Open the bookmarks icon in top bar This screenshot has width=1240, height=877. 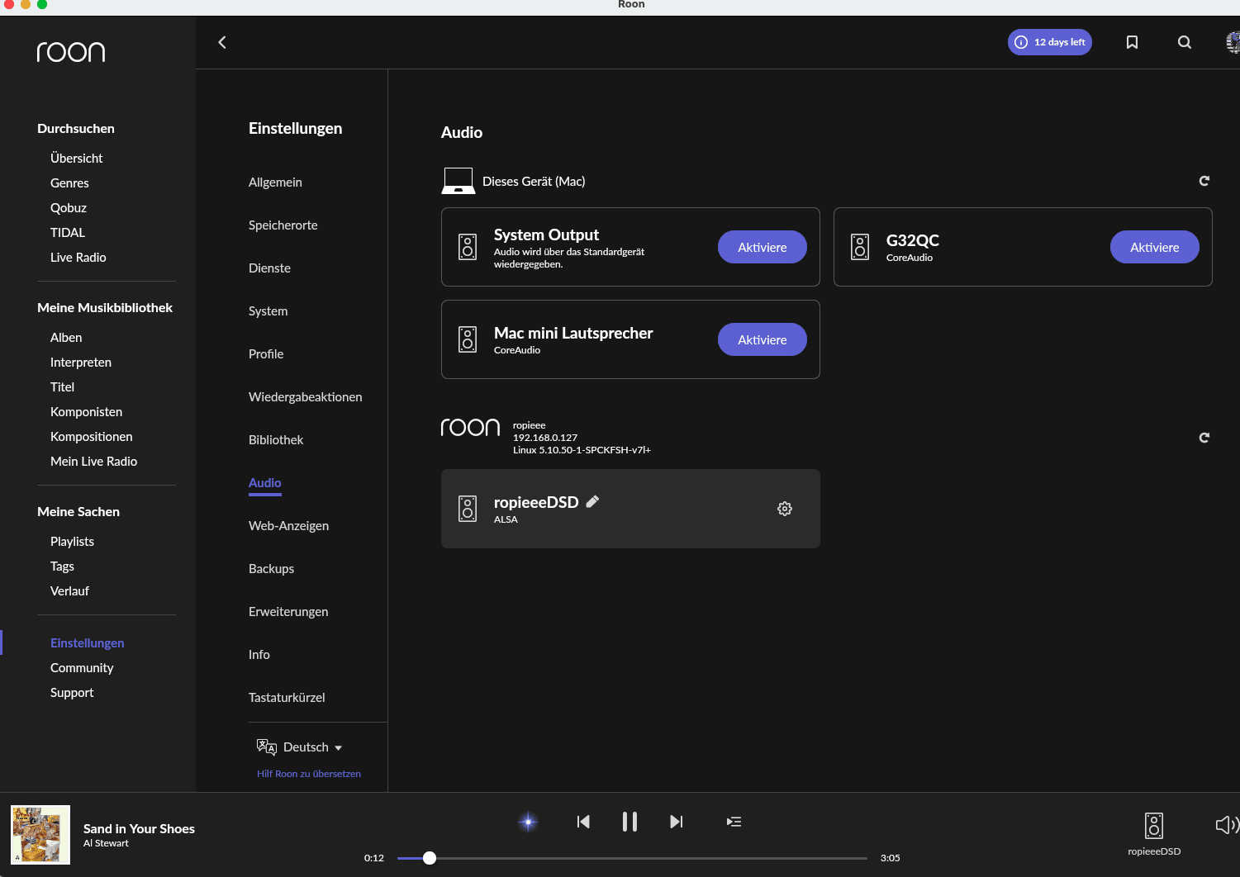point(1132,42)
